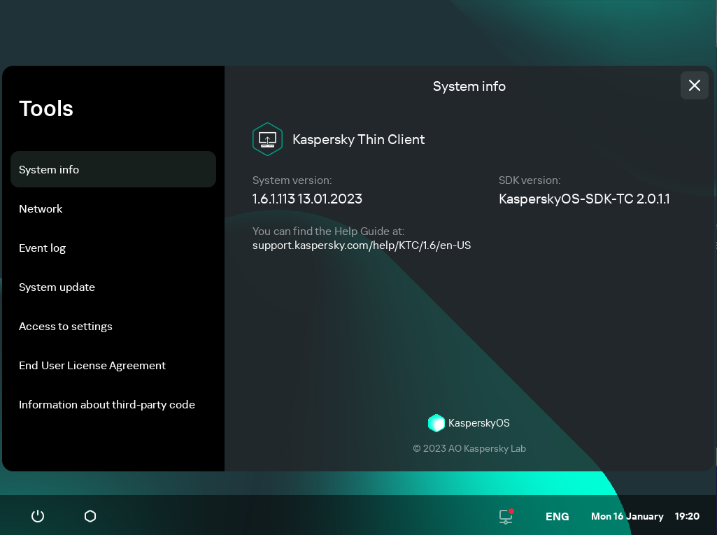717x535 pixels.
Task: Open the System update section
Action: [57, 287]
